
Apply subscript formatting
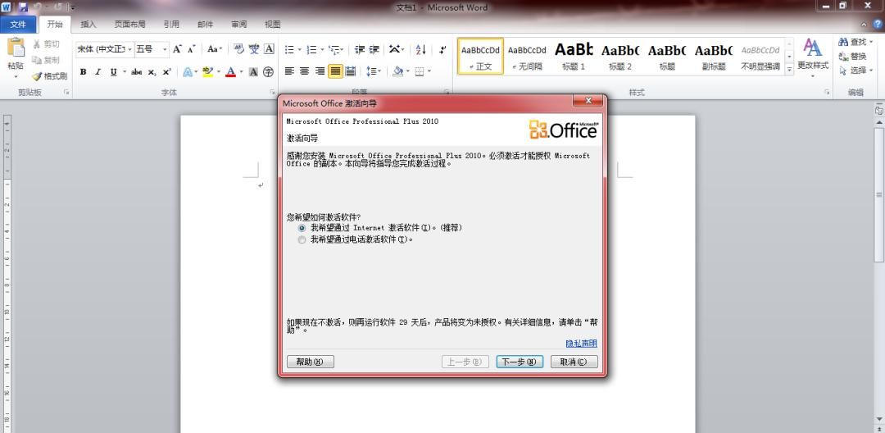tap(152, 71)
